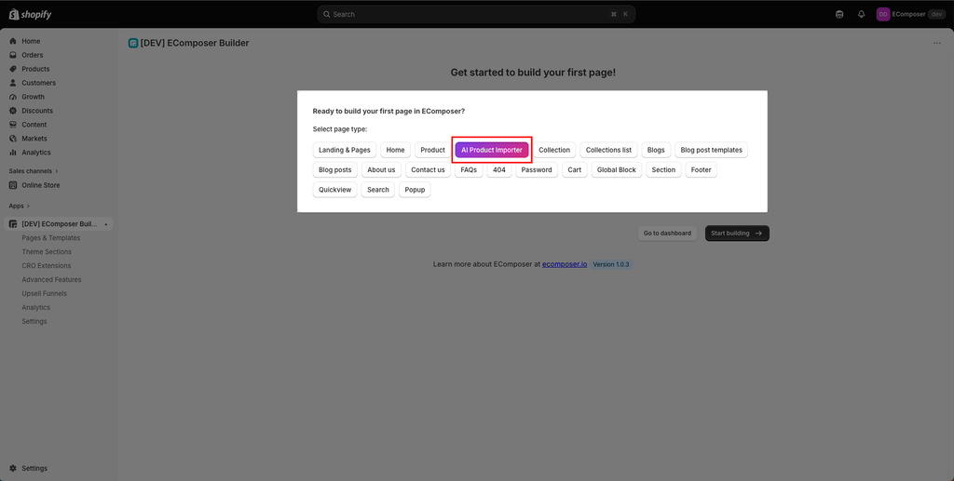This screenshot has height=481, width=954.
Task: Select the Quickview type
Action: coord(334,190)
